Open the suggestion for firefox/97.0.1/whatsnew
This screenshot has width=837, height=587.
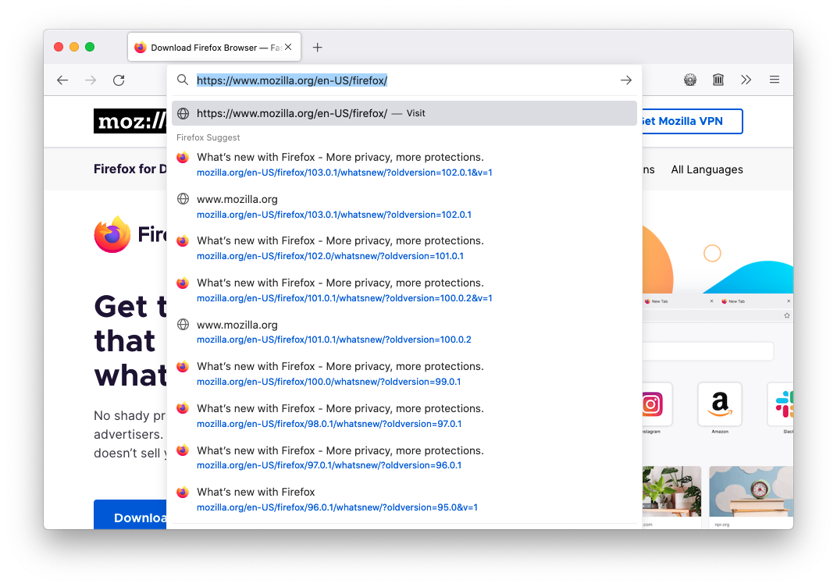[x=404, y=457]
